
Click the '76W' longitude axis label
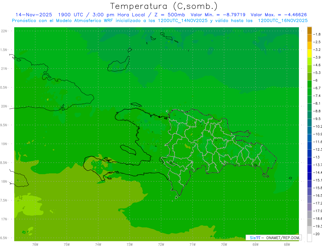pos(35,244)
